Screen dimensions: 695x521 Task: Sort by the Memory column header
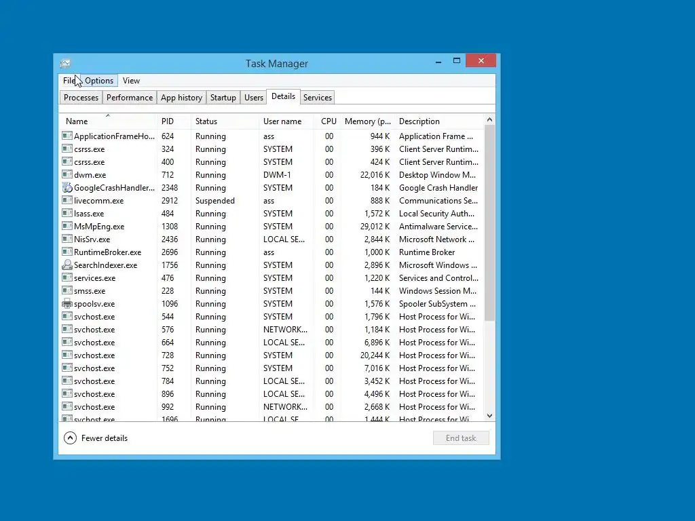point(367,121)
